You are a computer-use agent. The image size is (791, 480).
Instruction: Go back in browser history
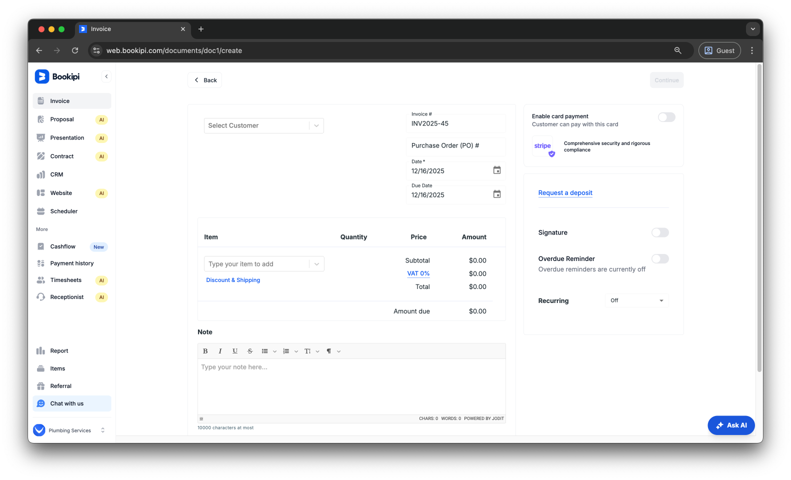[x=39, y=50]
